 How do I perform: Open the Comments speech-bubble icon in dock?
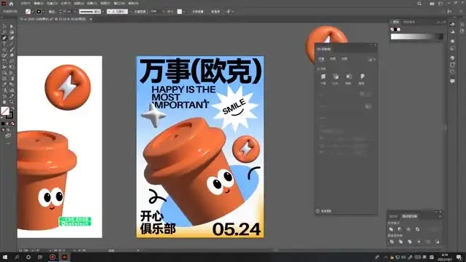point(452,81)
